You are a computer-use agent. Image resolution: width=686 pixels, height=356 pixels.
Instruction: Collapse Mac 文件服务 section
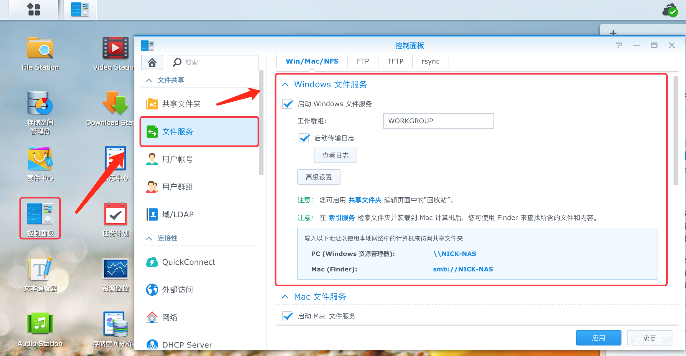[285, 297]
